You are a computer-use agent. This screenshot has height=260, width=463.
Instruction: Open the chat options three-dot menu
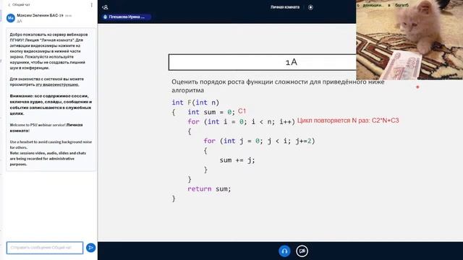pos(92,5)
